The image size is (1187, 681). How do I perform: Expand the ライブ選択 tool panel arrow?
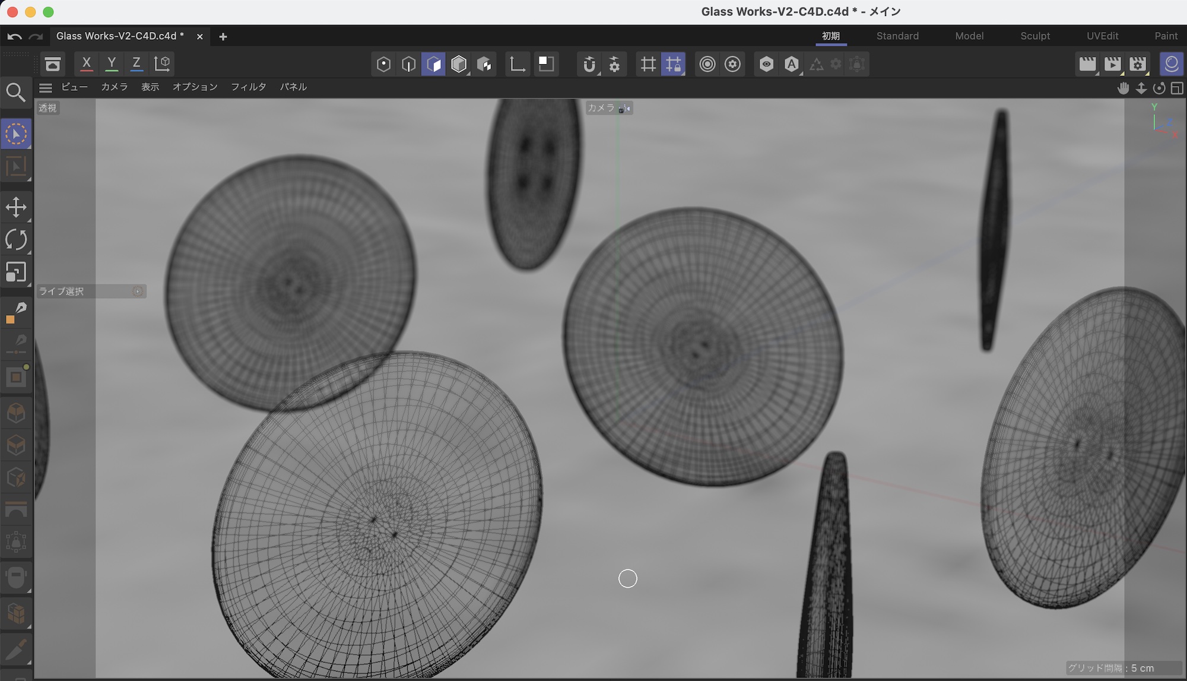[x=138, y=291]
